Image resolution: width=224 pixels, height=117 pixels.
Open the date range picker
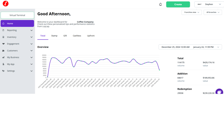[190, 47]
